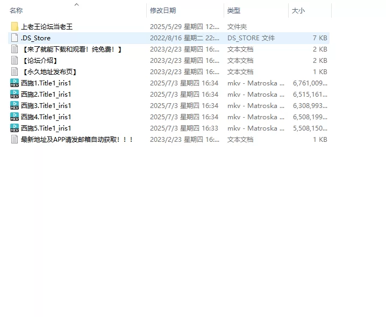Open the 上老王论坛当老王 folder icon

[x=15, y=26]
